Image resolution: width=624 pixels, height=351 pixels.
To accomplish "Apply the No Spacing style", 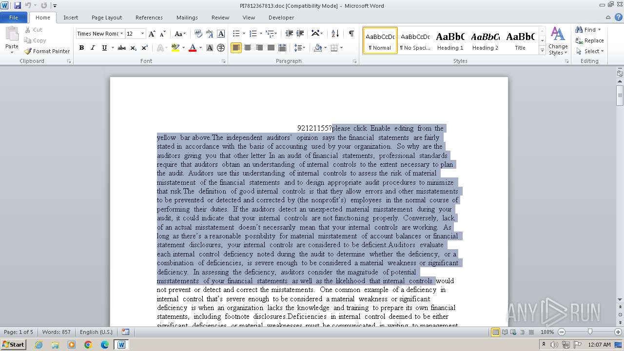I will 415,40.
